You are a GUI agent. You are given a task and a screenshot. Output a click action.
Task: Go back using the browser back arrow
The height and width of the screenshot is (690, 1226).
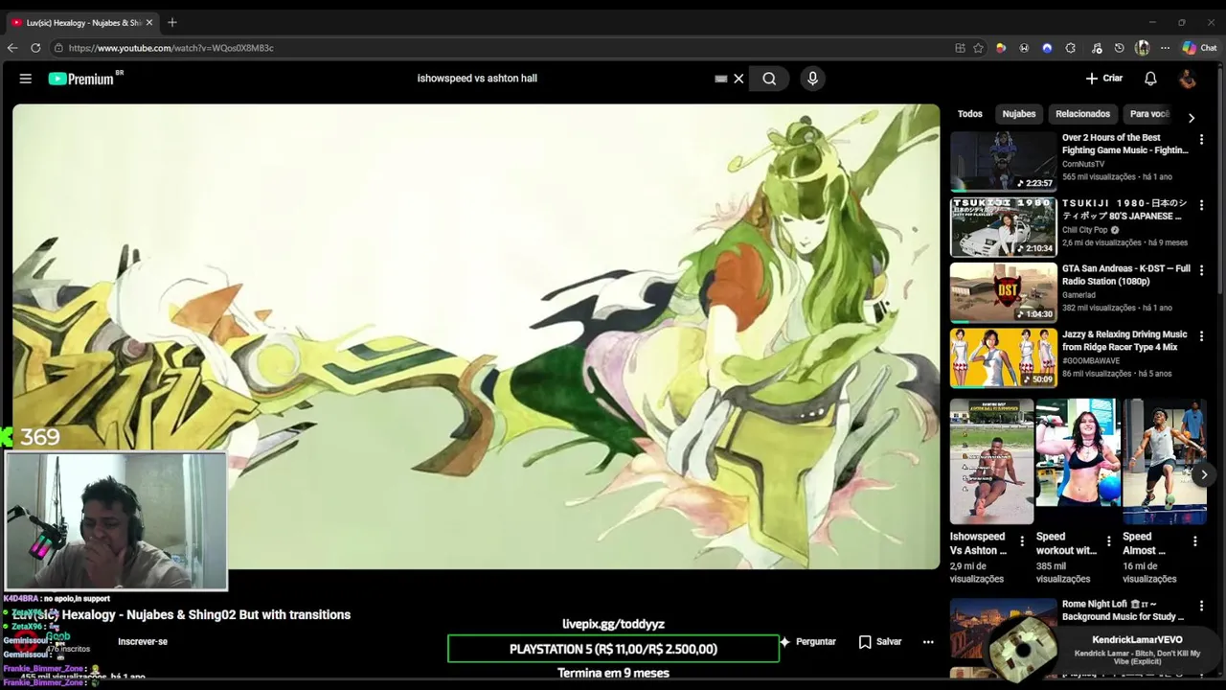(x=12, y=48)
